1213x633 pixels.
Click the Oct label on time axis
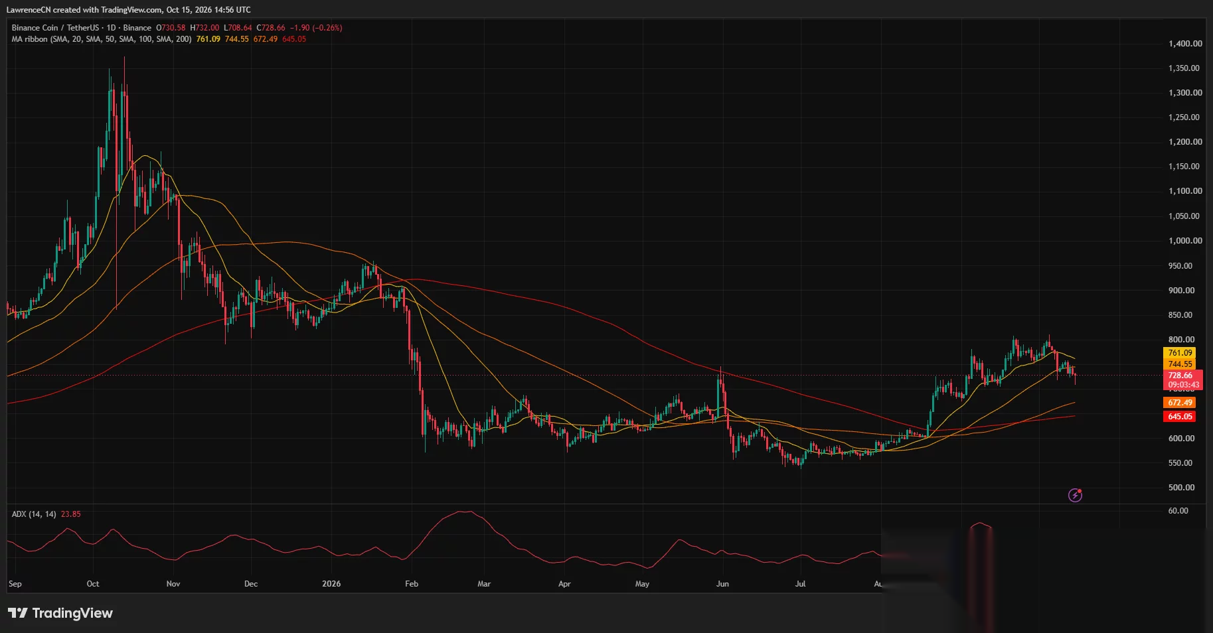coord(93,584)
